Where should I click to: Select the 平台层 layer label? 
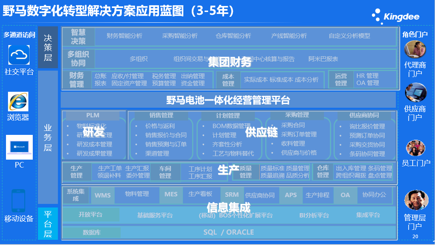click(48, 223)
